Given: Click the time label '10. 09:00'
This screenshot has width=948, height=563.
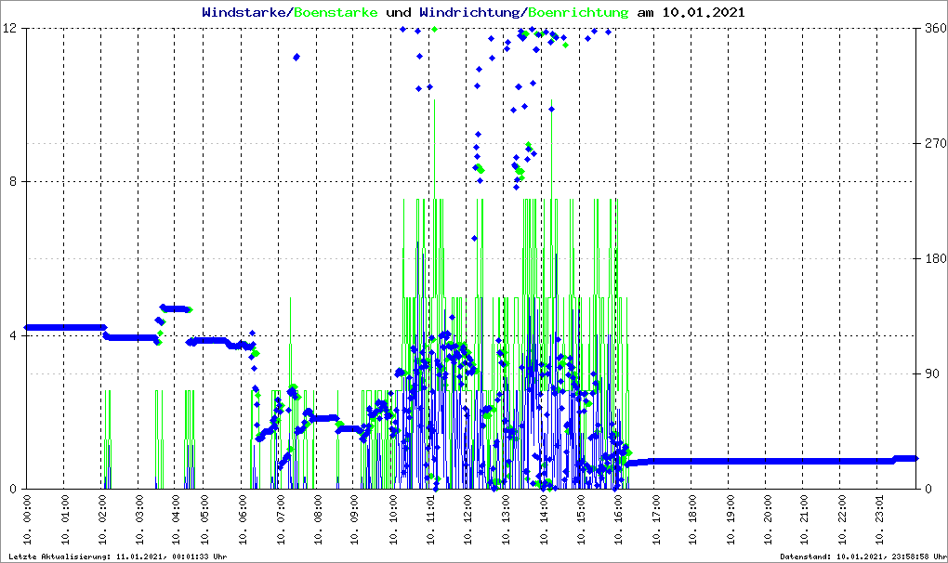Looking at the screenshot, I should pyautogui.click(x=354, y=520).
